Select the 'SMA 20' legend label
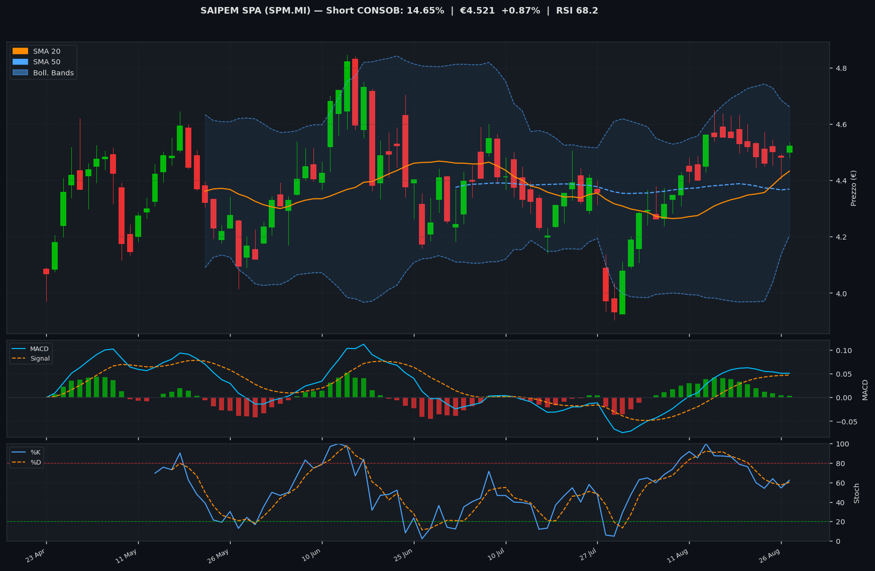The image size is (875, 571). [x=47, y=51]
